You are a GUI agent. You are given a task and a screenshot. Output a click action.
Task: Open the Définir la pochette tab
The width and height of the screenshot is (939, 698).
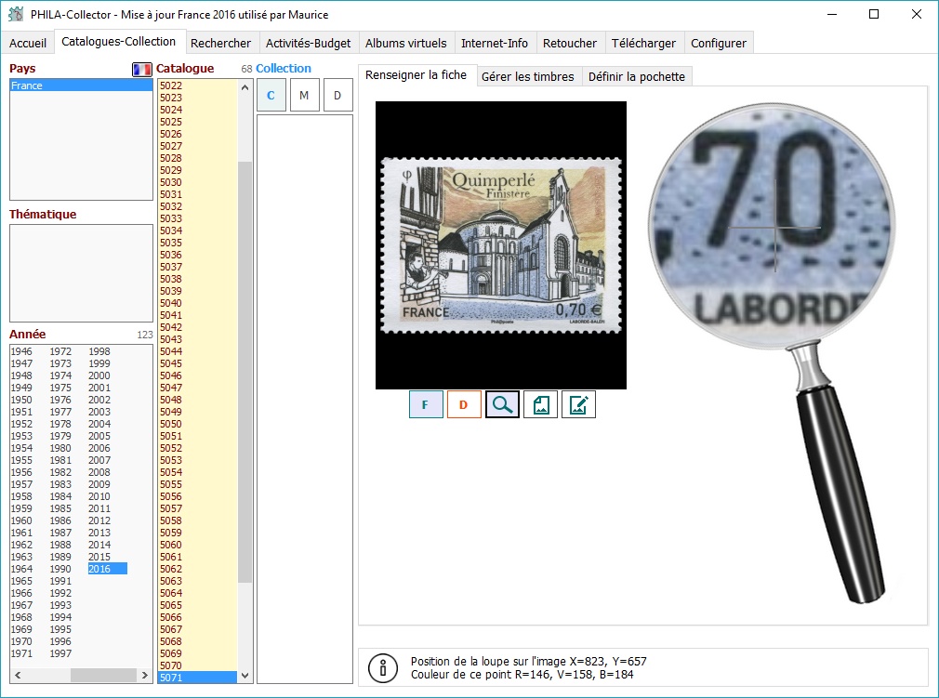click(x=636, y=76)
